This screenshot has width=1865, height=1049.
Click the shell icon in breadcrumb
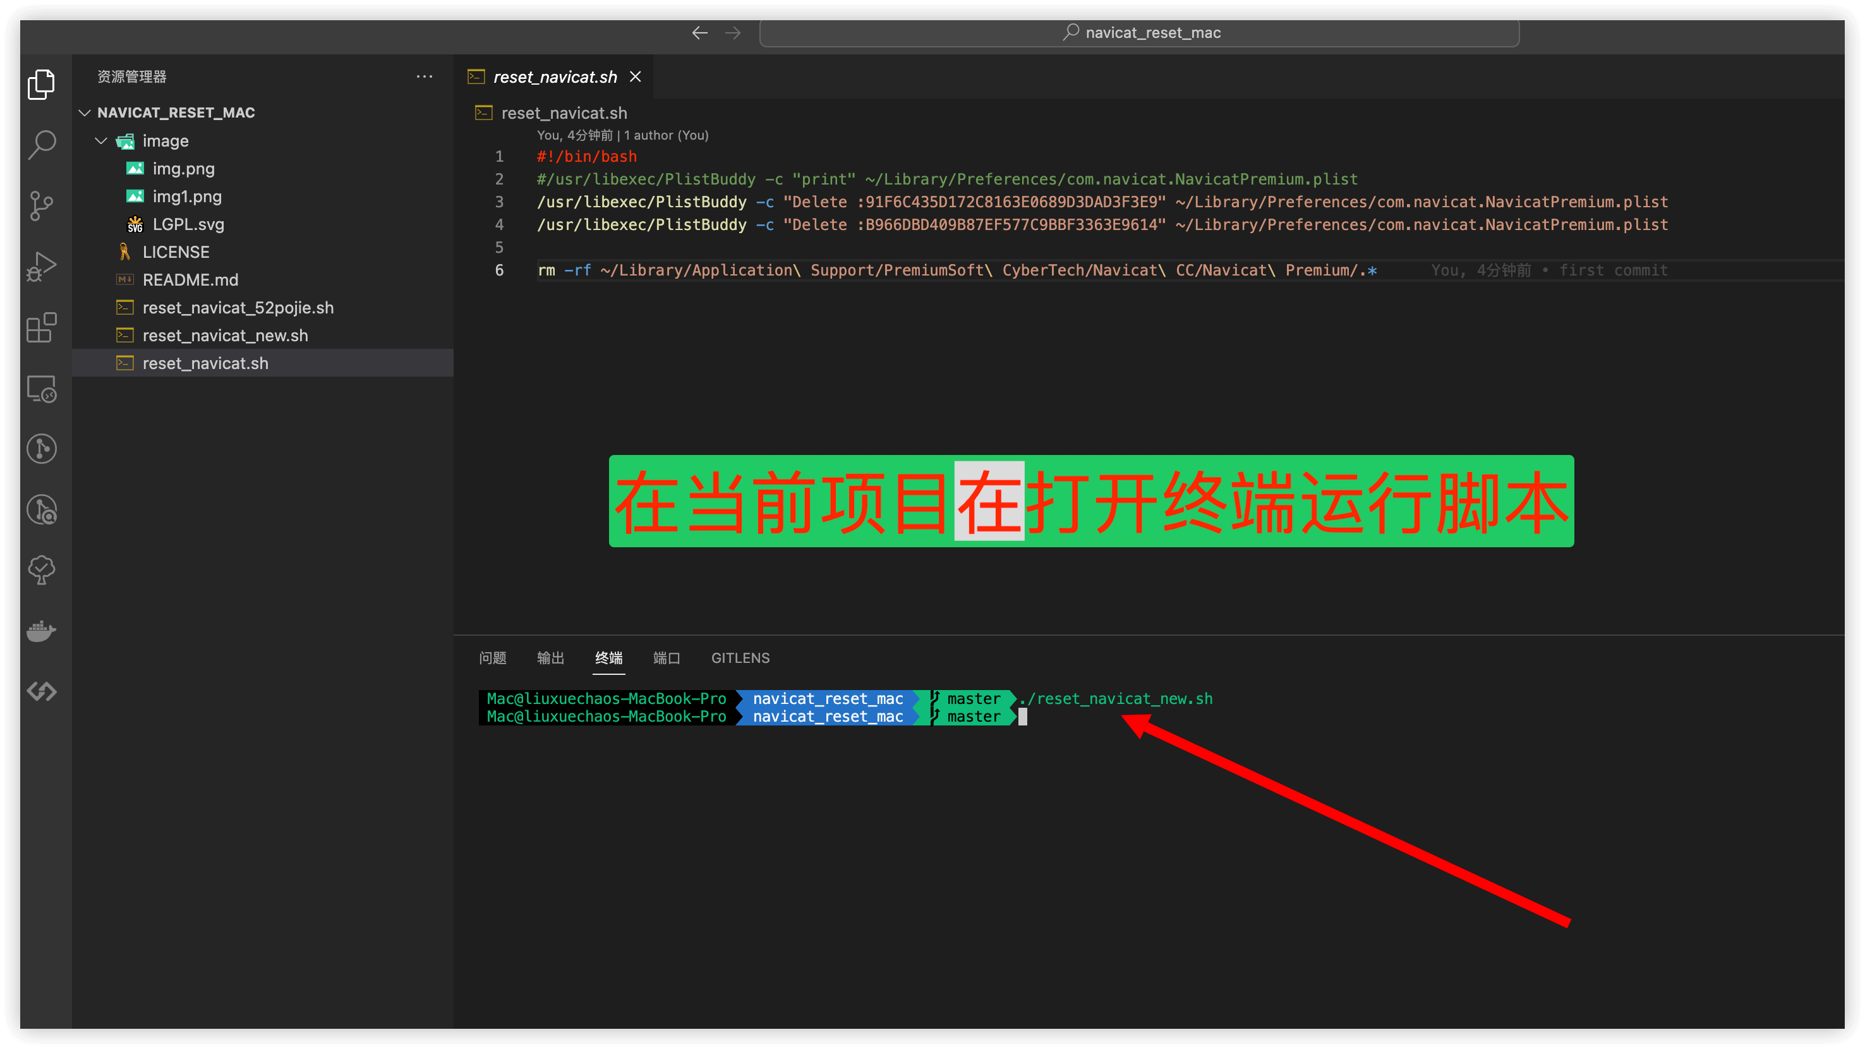[x=484, y=113]
